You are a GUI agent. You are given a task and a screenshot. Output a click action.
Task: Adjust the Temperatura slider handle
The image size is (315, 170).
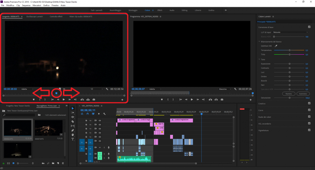pos(289,50)
